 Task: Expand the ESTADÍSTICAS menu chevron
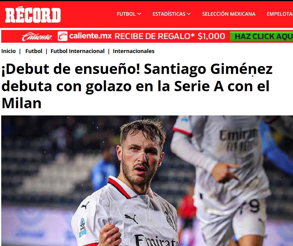(x=189, y=14)
